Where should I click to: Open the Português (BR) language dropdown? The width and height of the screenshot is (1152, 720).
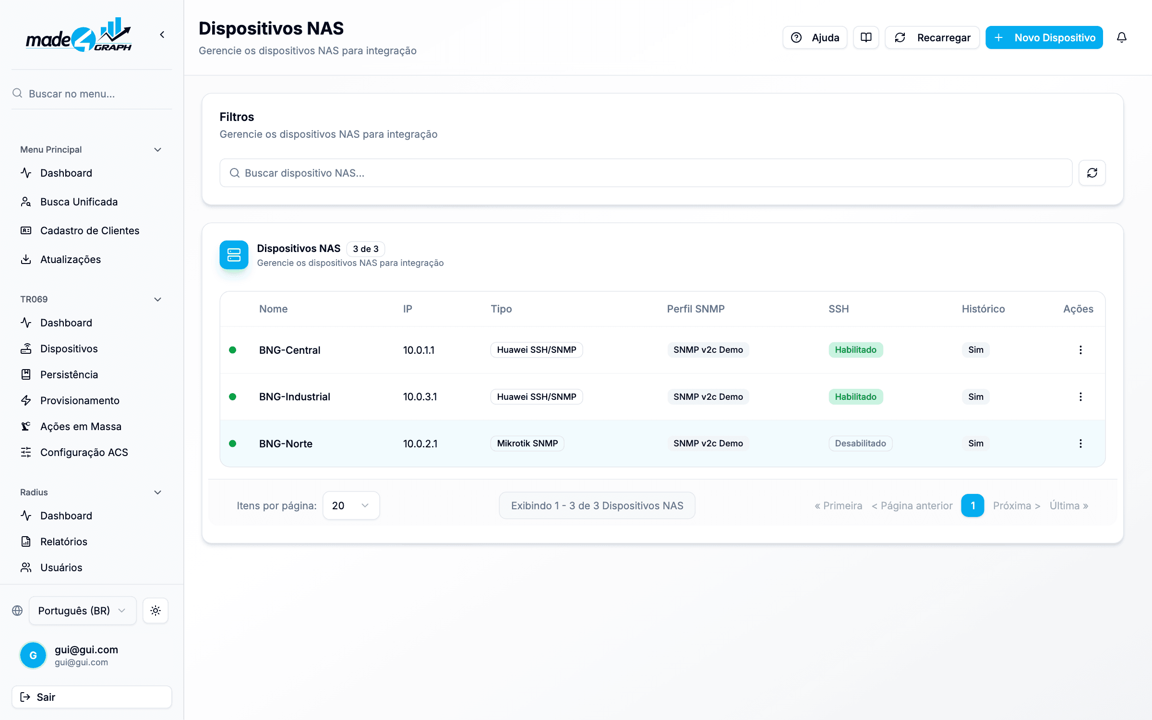coord(83,611)
